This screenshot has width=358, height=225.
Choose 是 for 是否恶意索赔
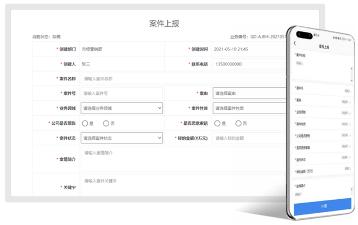pyautogui.click(x=217, y=123)
